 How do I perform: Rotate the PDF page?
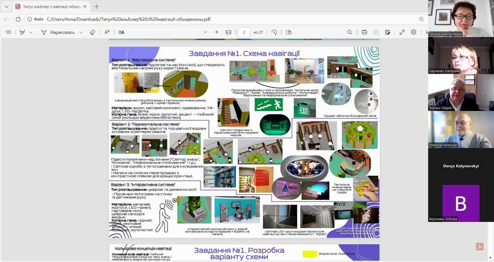[274, 32]
